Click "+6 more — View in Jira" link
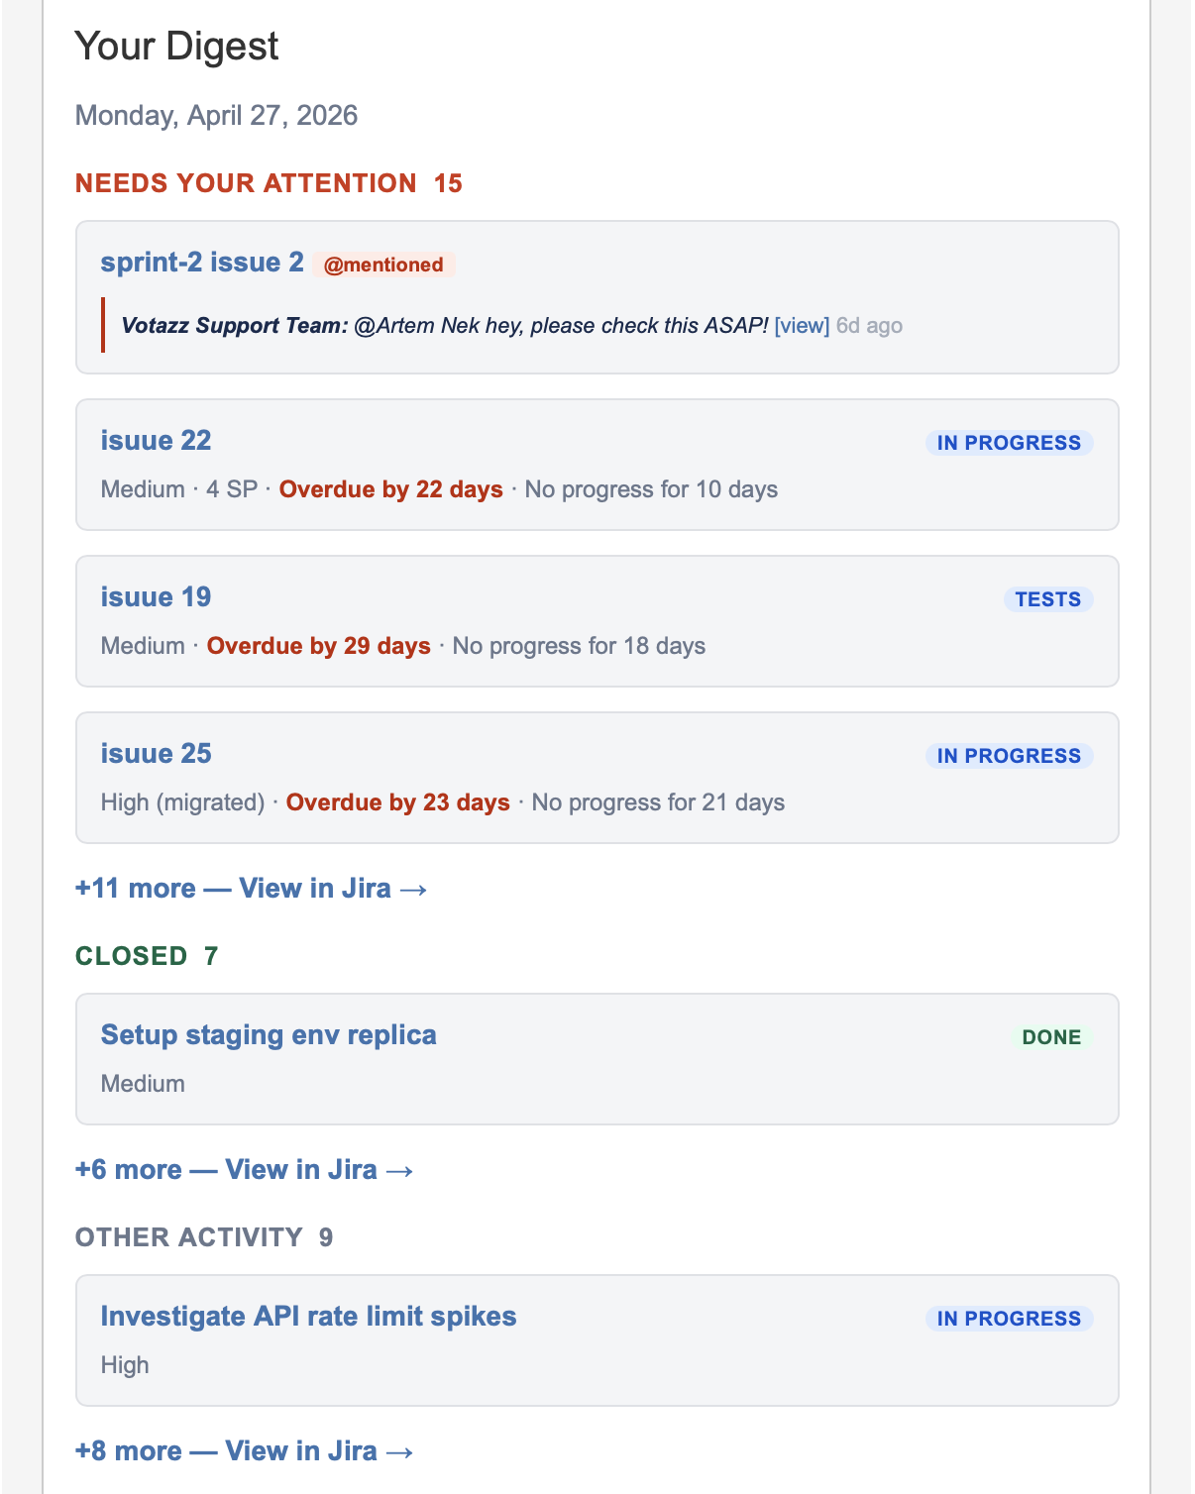 click(x=244, y=1170)
